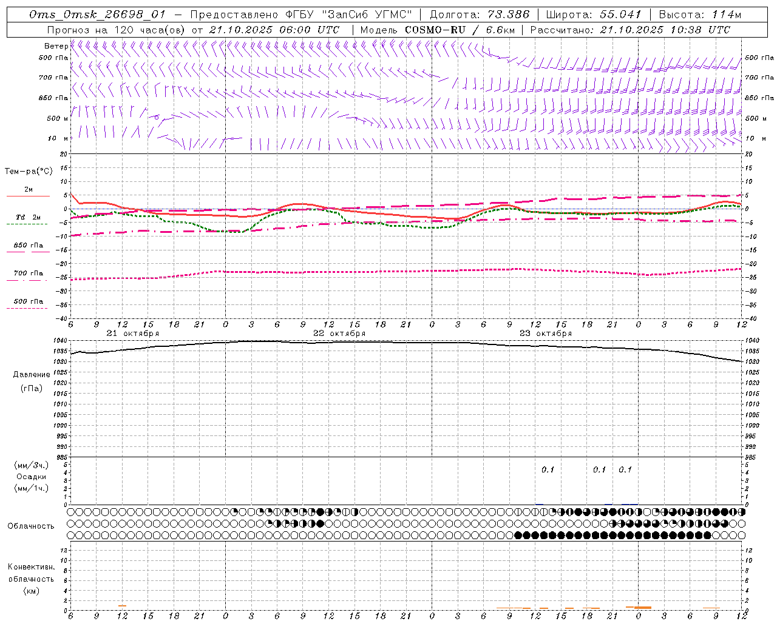Click the 21 октября date label
This screenshot has height=621, width=777.
point(133,334)
